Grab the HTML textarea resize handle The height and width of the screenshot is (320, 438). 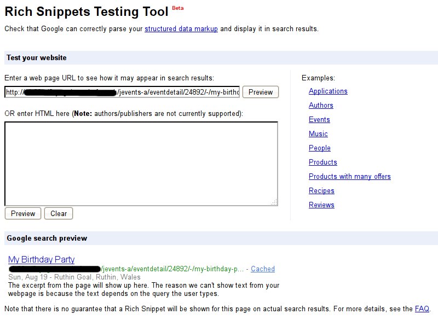point(274,202)
